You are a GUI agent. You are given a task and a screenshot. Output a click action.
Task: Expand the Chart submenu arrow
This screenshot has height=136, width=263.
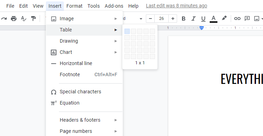pos(116,52)
